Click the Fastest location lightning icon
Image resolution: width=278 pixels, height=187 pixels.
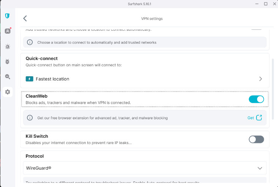coord(29,79)
